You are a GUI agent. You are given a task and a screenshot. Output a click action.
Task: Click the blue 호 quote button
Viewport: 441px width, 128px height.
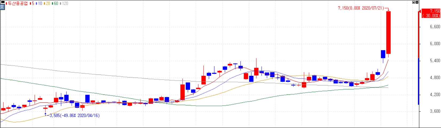pos(2,7)
